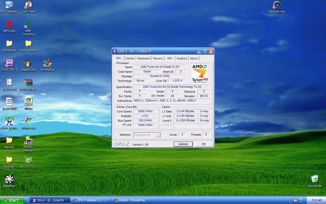326x204 pixels.
Task: Switch to the Graphics tab
Action: coord(182,58)
